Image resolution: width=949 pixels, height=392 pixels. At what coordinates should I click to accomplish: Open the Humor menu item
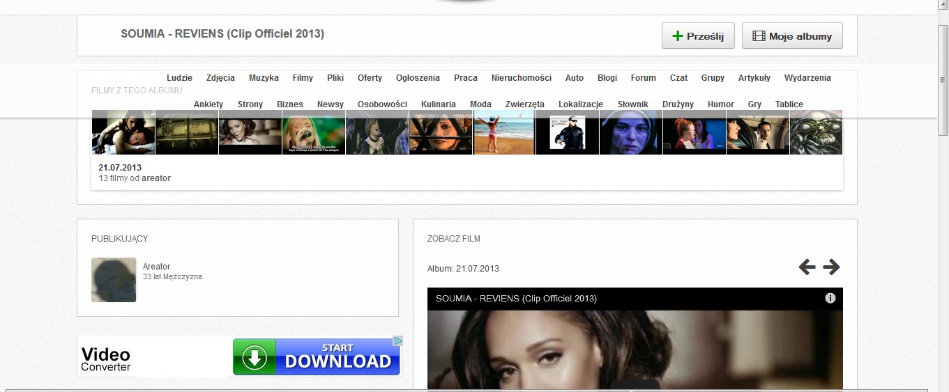[720, 104]
